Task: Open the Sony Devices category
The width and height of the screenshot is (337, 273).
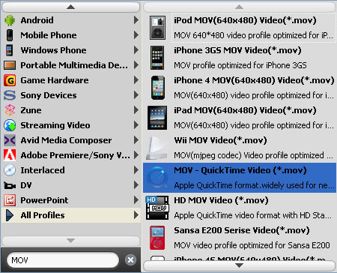Action: point(71,95)
